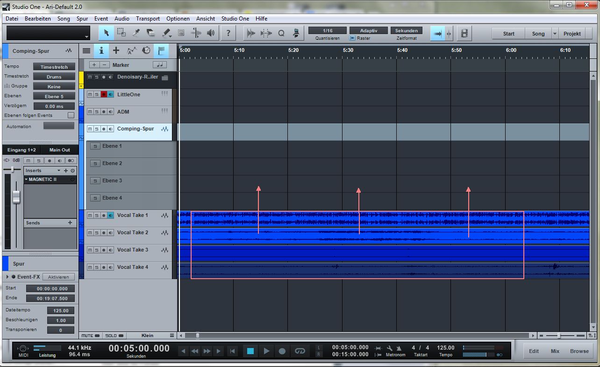Select the Arrow tool in toolbar

point(106,33)
